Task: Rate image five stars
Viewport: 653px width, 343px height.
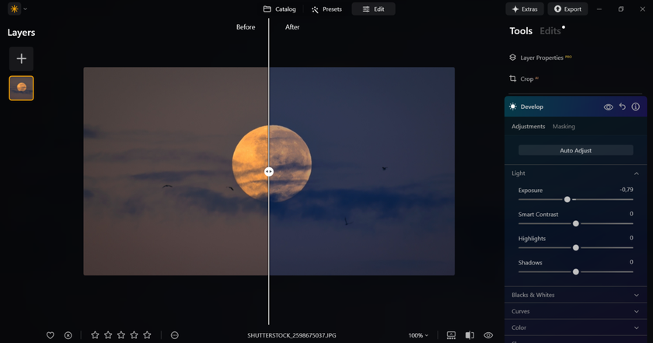Action: pyautogui.click(x=147, y=335)
